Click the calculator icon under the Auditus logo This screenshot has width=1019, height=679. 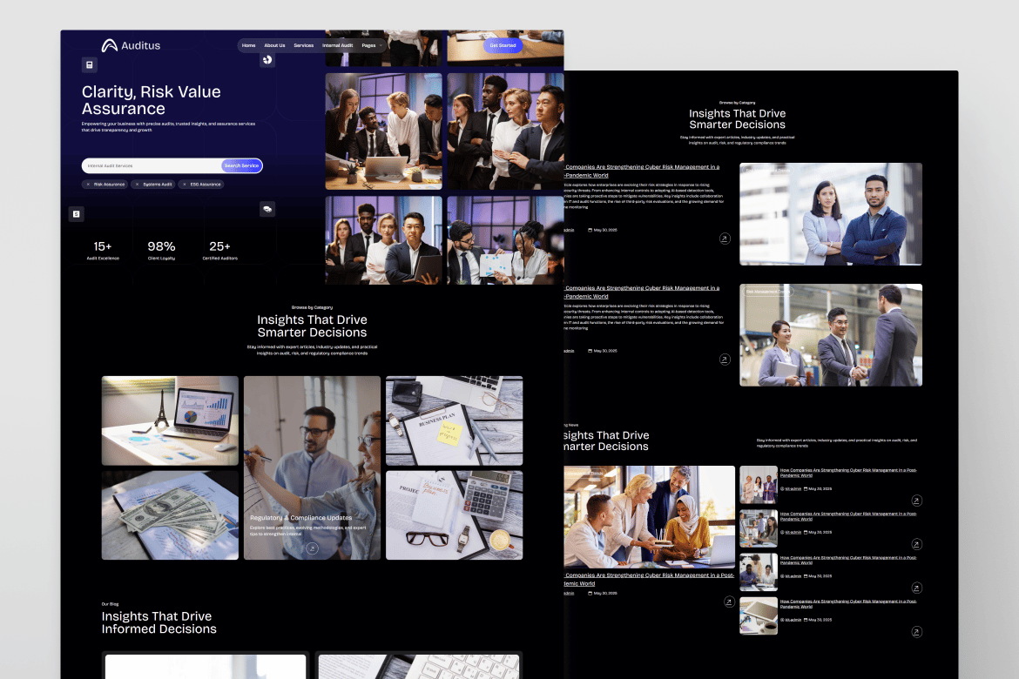tap(90, 65)
